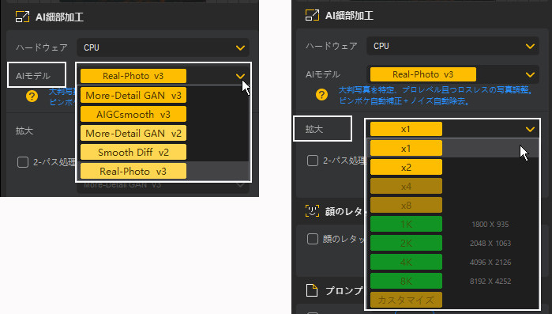Click the question mark help icon in left panel
Image resolution: width=552 pixels, height=314 pixels.
(x=32, y=96)
